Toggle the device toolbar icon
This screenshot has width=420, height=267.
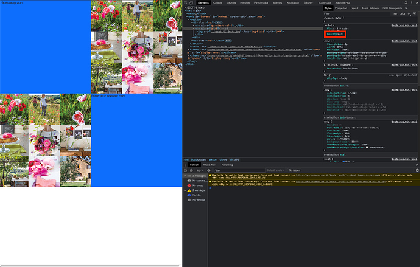pyautogui.click(x=191, y=2)
